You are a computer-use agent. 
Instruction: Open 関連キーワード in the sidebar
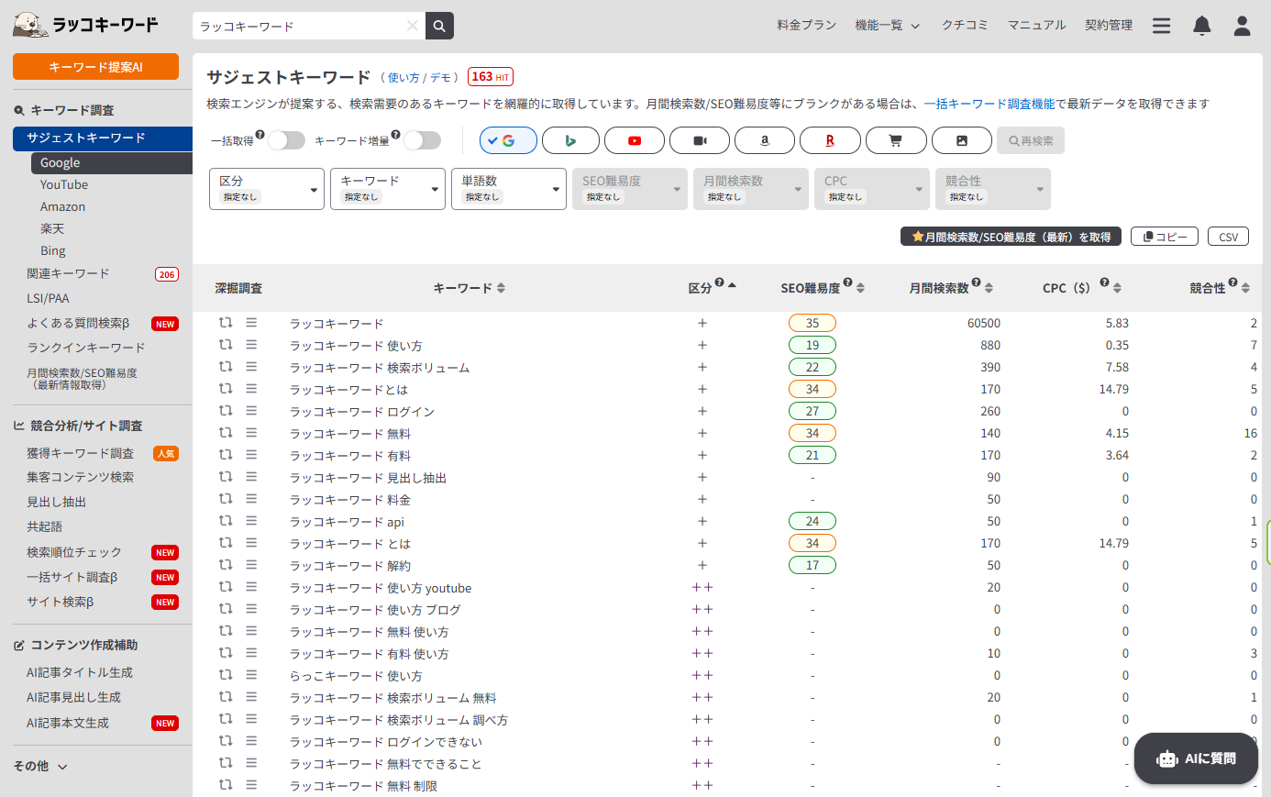pos(68,273)
